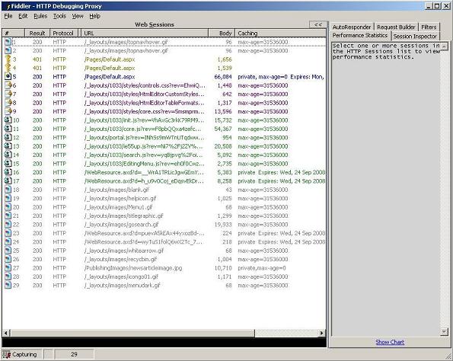This screenshot has height=361, width=453.
Task: Switch to the Performance Statistics tab
Action: pyautogui.click(x=360, y=35)
